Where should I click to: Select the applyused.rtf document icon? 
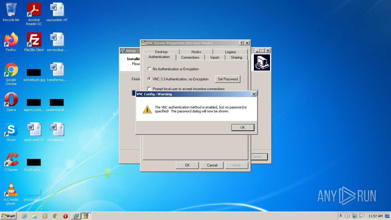click(x=34, y=132)
